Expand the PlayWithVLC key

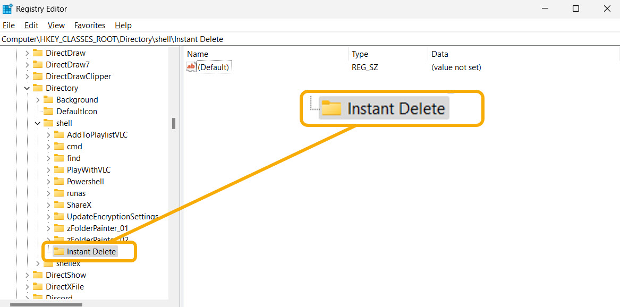tap(48, 169)
